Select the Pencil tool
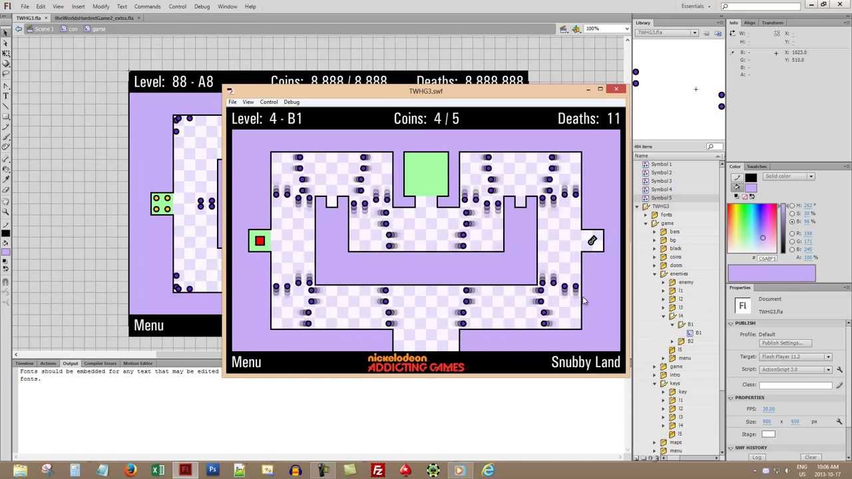Image resolution: width=852 pixels, height=479 pixels. (6, 126)
